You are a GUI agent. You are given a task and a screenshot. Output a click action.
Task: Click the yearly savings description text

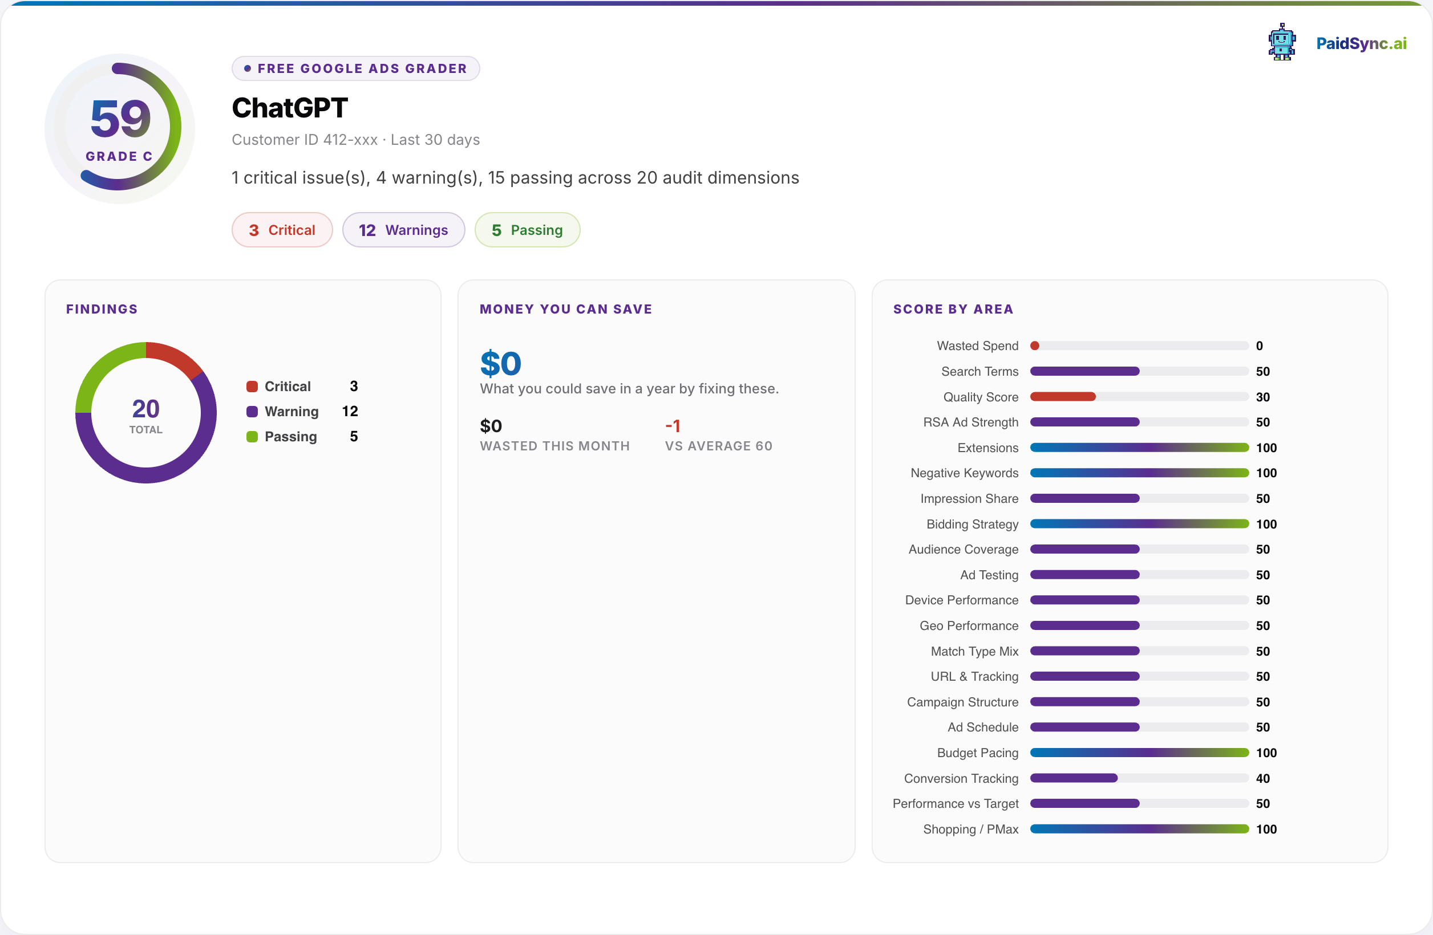pyautogui.click(x=629, y=389)
